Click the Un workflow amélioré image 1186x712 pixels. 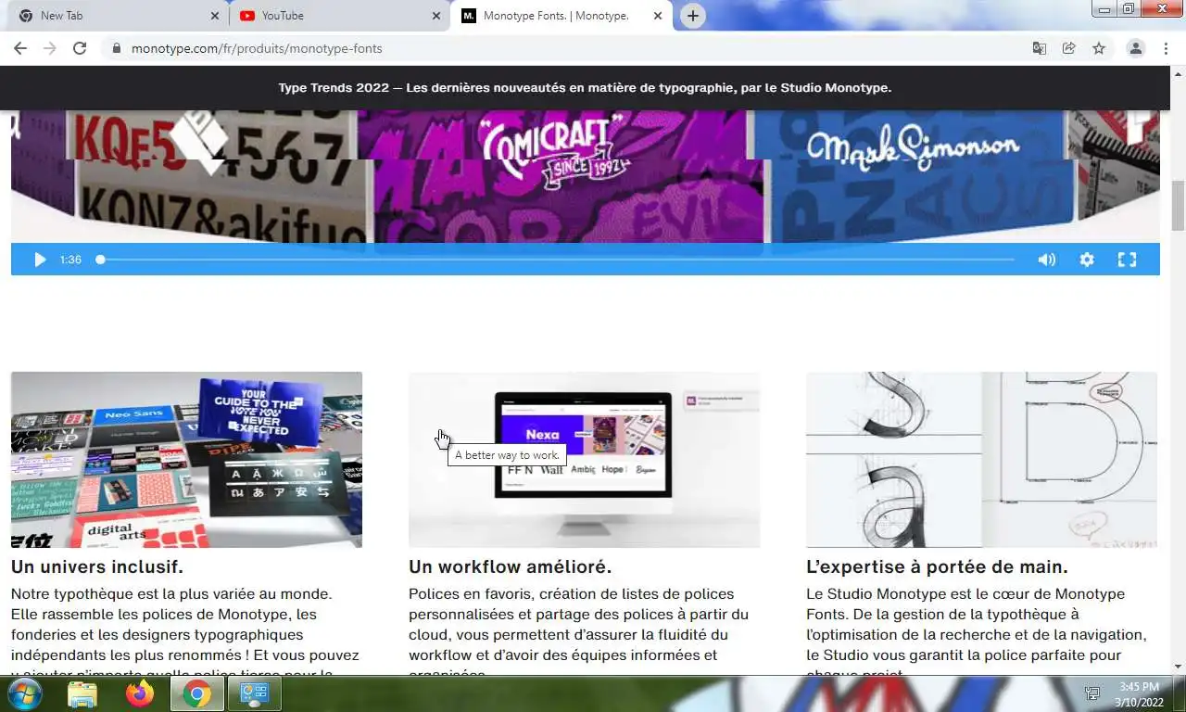pyautogui.click(x=584, y=460)
